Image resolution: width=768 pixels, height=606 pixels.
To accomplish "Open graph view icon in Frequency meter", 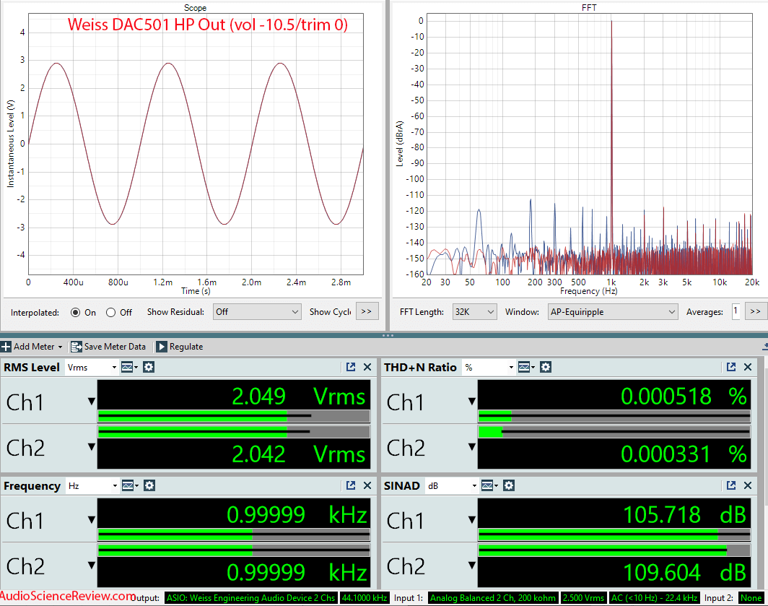I will click(x=128, y=486).
